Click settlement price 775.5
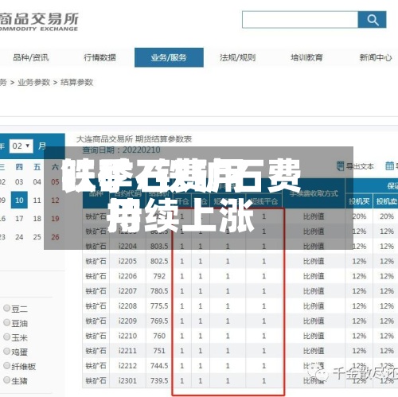398x397 pixels. [159, 306]
